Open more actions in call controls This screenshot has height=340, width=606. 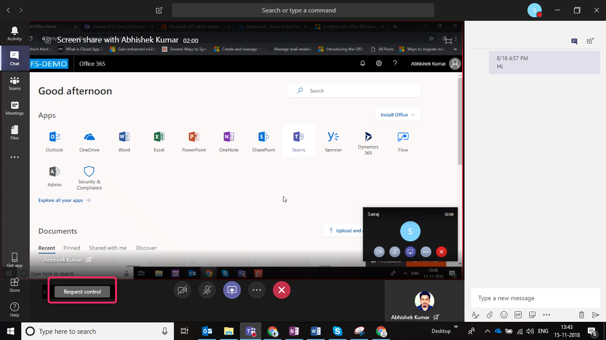pos(256,290)
